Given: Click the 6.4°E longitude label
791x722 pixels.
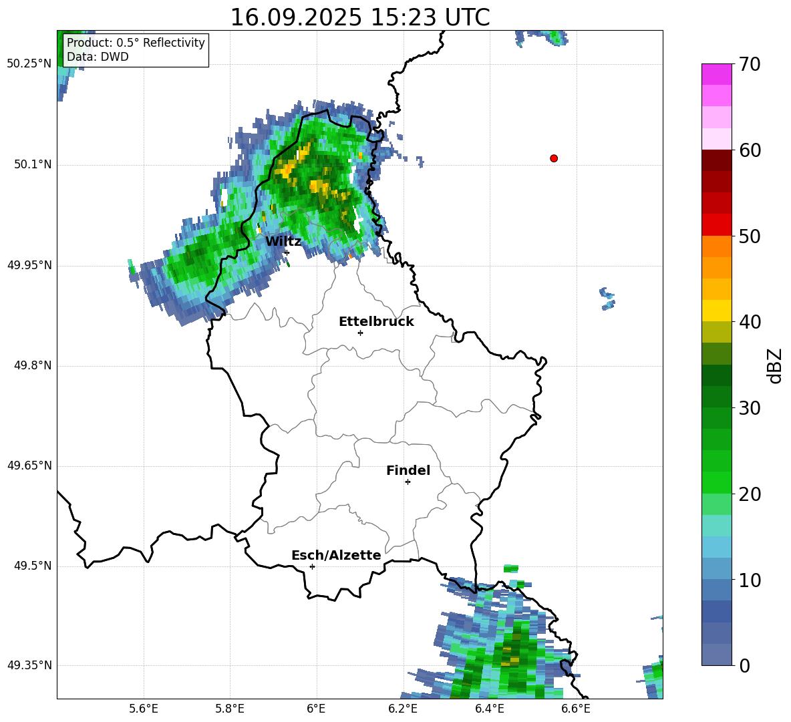Looking at the screenshot, I should (x=489, y=709).
